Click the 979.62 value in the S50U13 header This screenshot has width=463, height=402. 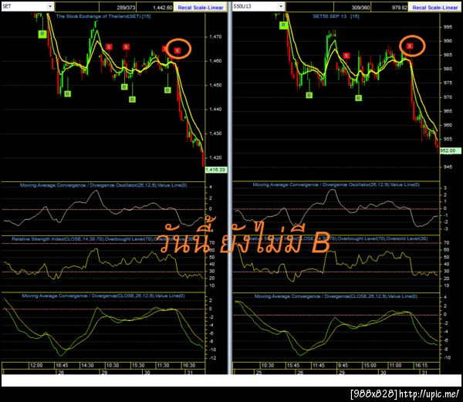[389, 8]
